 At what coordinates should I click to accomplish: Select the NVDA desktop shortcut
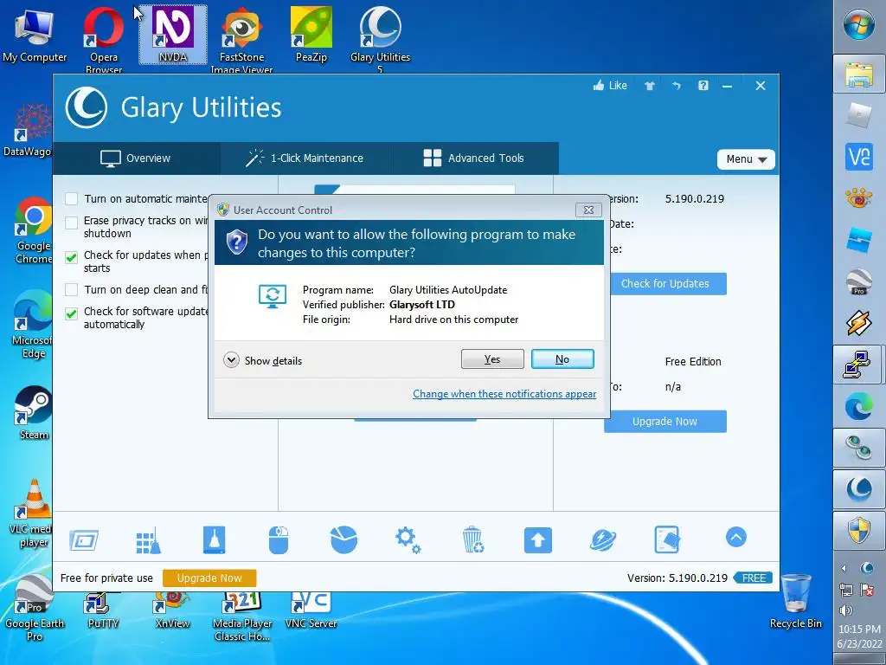(x=173, y=35)
